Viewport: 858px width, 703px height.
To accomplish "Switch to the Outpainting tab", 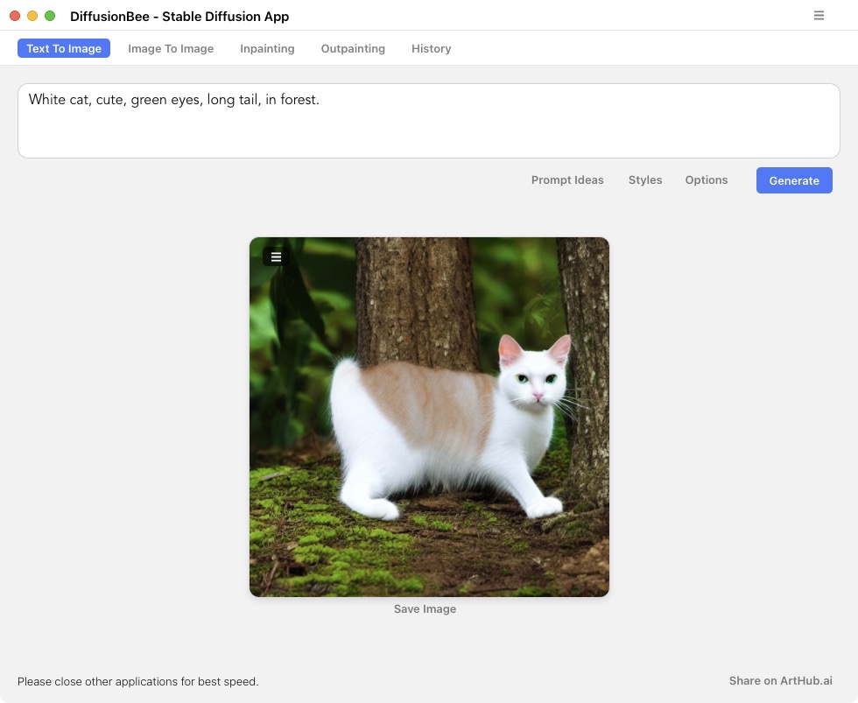I will pyautogui.click(x=353, y=48).
